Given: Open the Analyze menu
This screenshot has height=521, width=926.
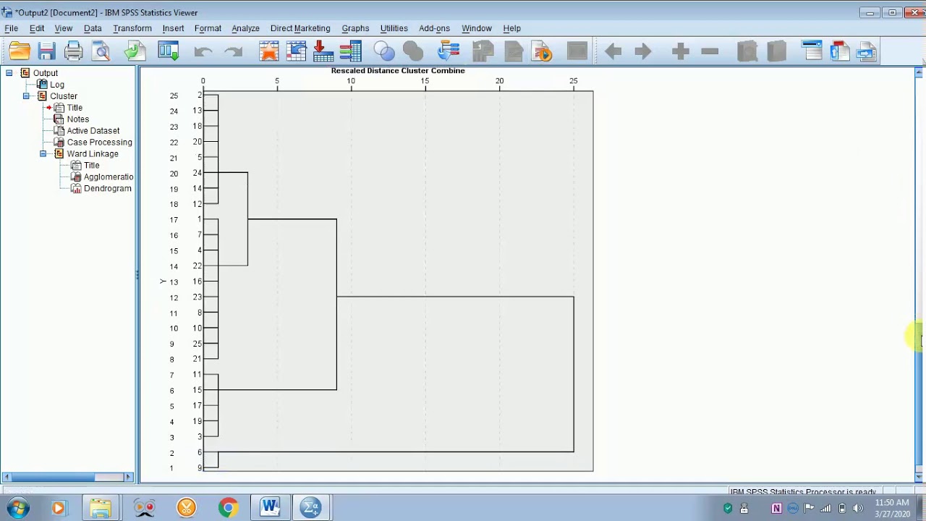Looking at the screenshot, I should 245,28.
